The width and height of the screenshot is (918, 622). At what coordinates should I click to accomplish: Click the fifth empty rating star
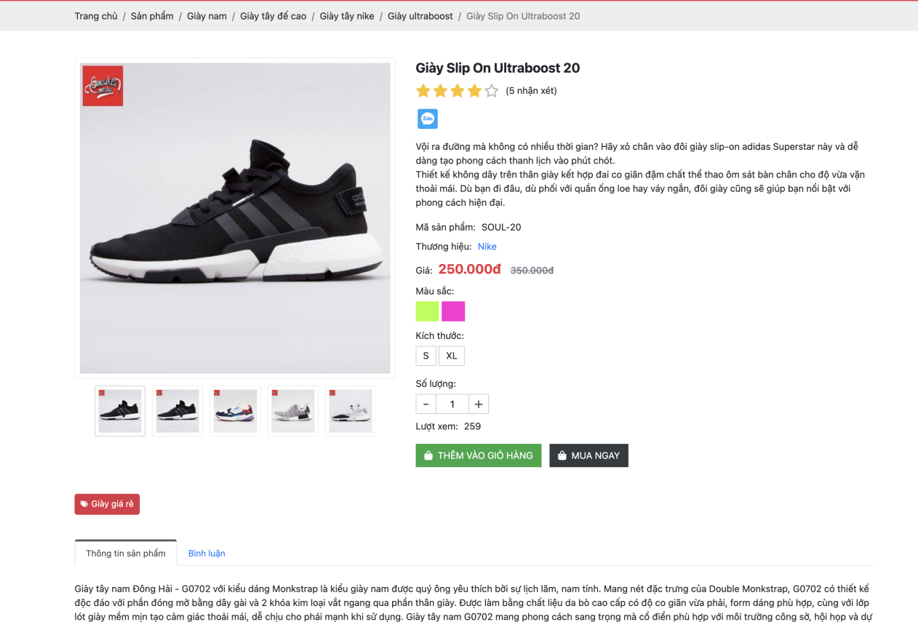tap(492, 91)
